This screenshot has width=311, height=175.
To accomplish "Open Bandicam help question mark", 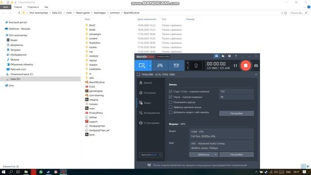I will pyautogui.click(x=236, y=56).
